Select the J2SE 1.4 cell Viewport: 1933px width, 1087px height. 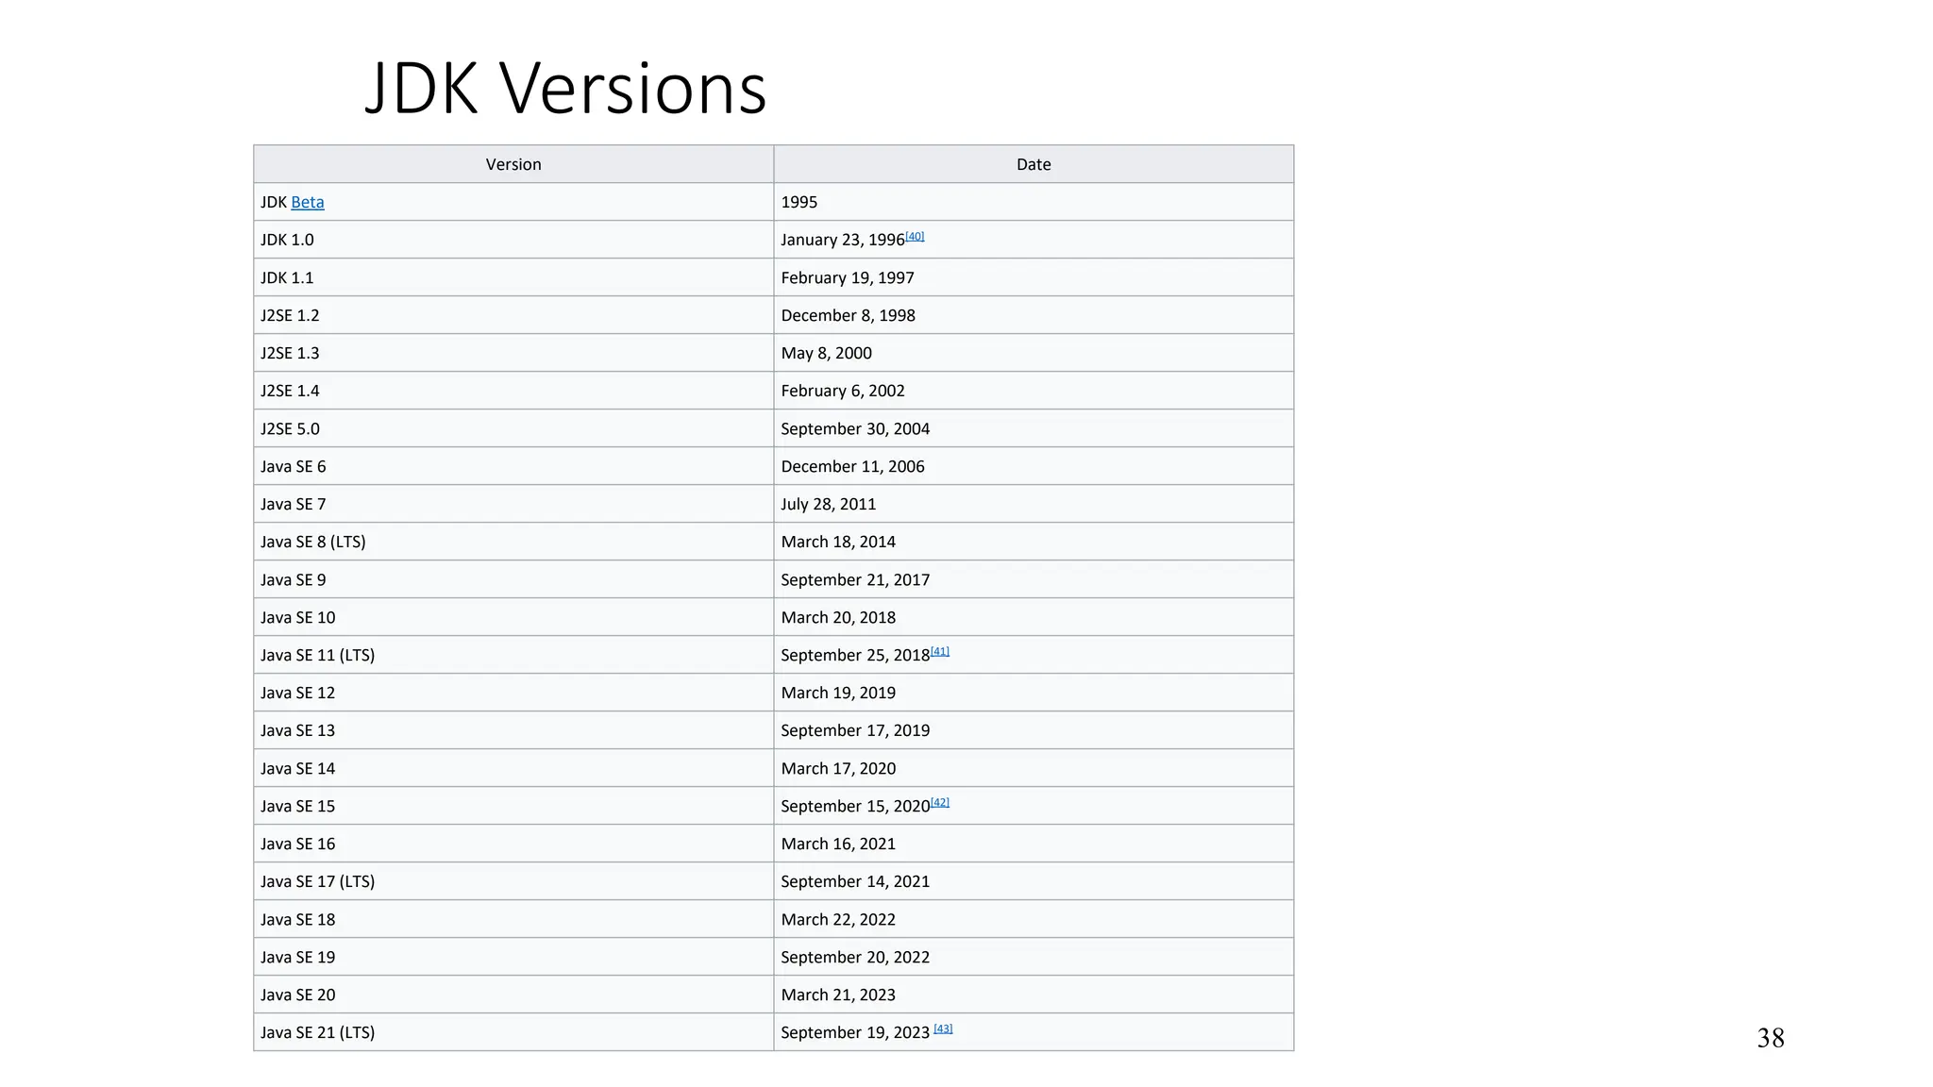(x=513, y=391)
